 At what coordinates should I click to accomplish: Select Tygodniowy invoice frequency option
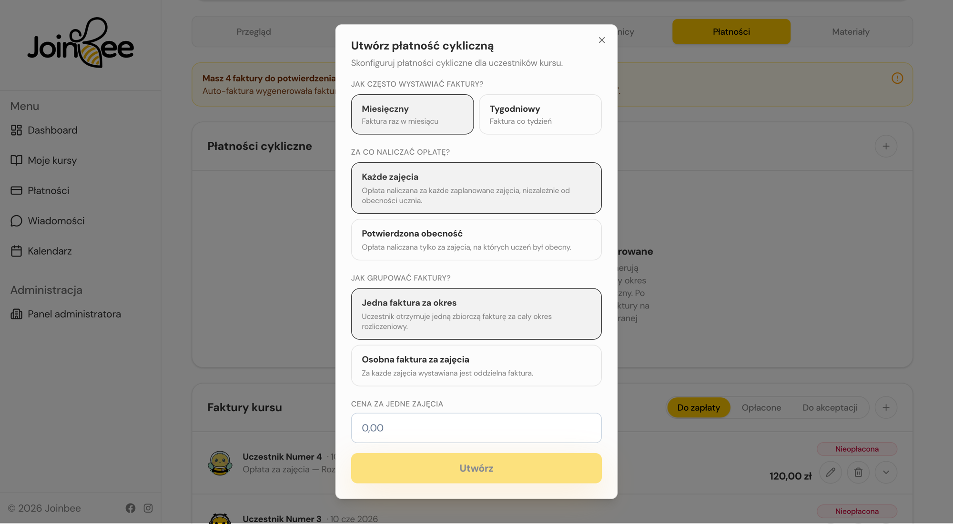[540, 114]
